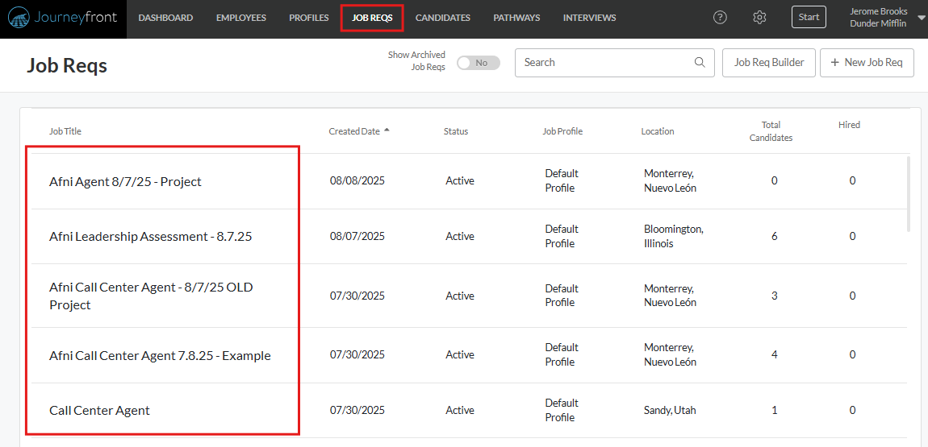928x447 pixels.
Task: Open Afni Agent 8/7/25 - Project req
Action: click(125, 181)
